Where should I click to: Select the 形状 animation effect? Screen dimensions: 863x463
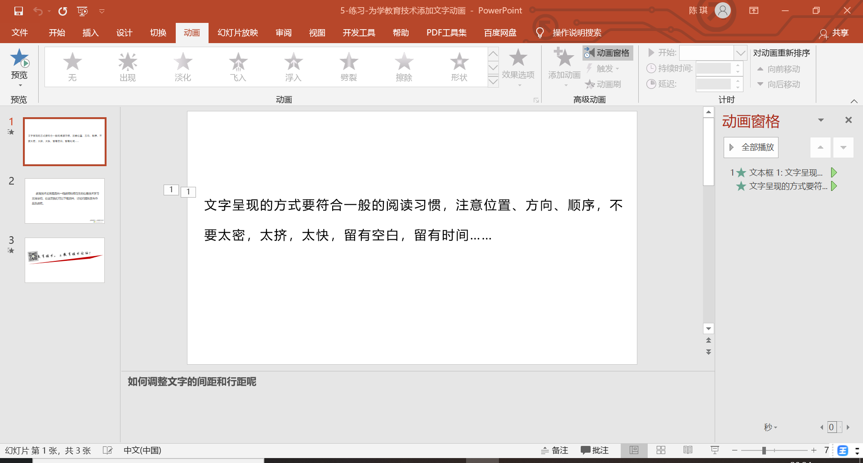pos(459,67)
